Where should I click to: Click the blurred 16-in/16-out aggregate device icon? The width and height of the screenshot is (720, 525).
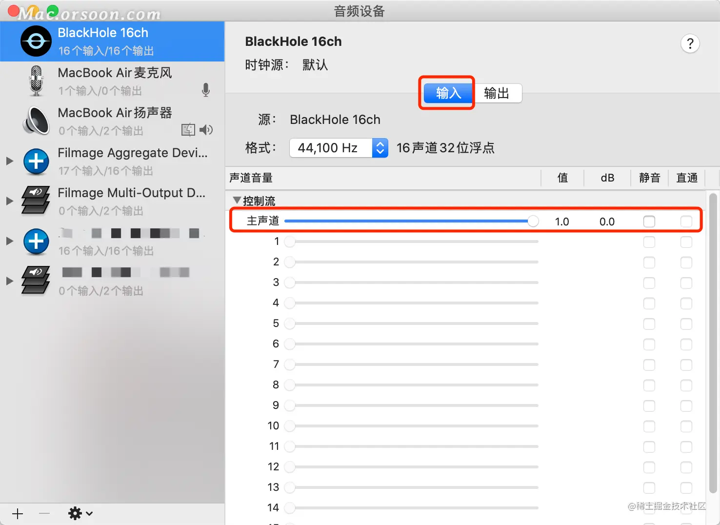click(x=36, y=241)
